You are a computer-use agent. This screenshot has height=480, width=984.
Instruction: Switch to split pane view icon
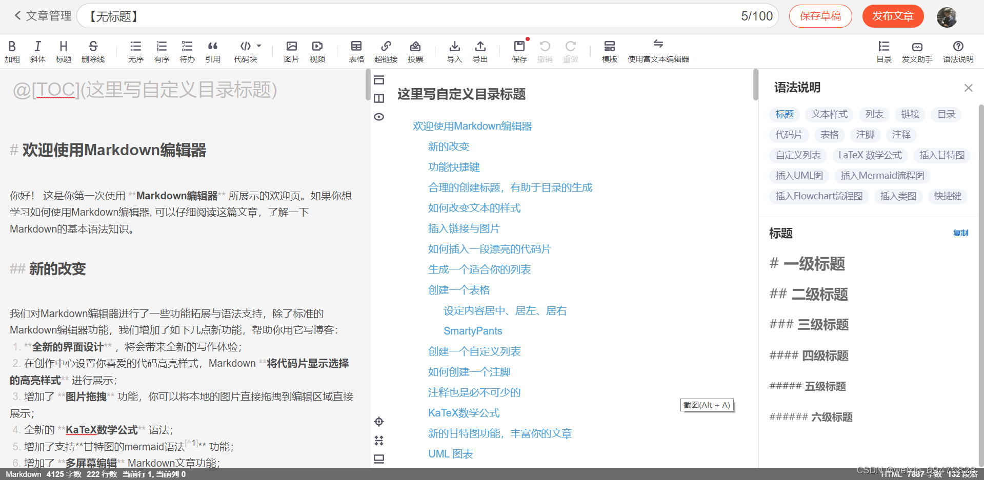point(379,98)
